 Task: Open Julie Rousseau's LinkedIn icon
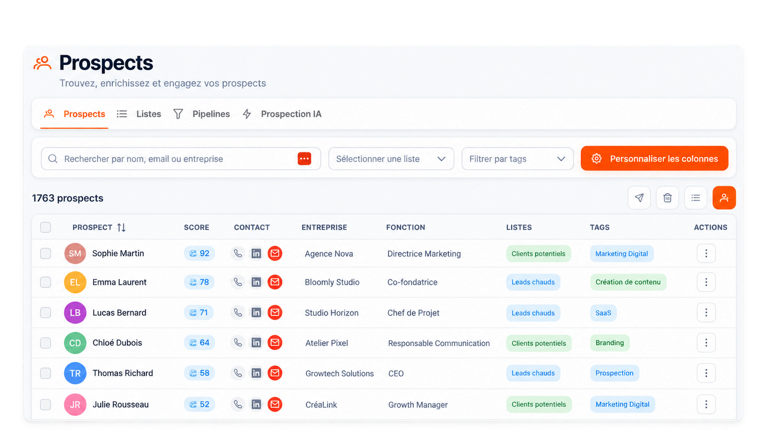(x=256, y=404)
